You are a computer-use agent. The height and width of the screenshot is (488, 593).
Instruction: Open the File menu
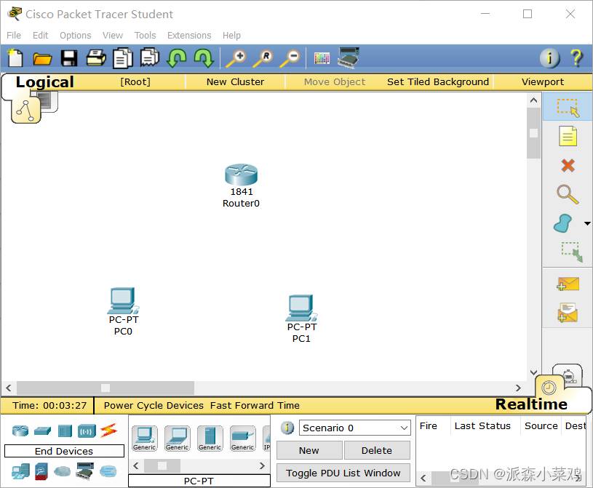[x=14, y=35]
